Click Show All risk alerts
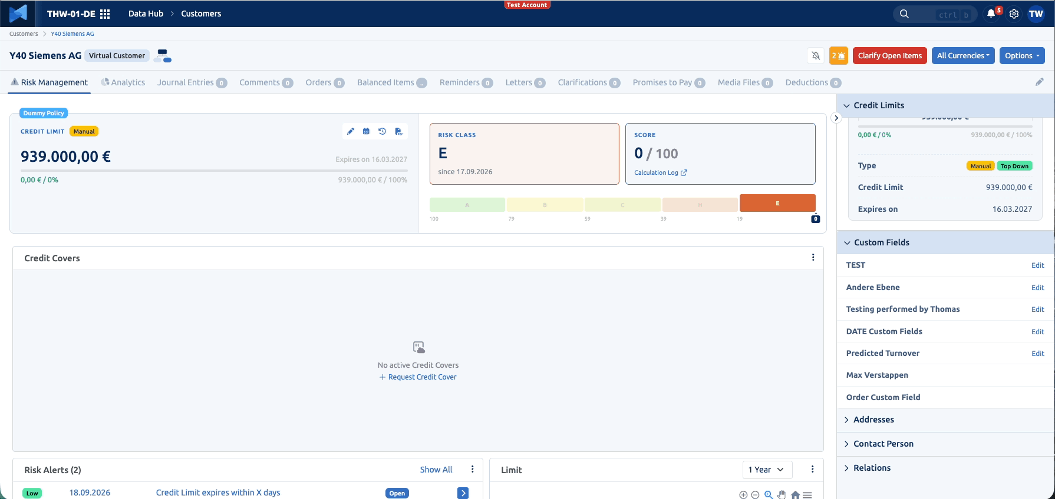 coord(436,470)
